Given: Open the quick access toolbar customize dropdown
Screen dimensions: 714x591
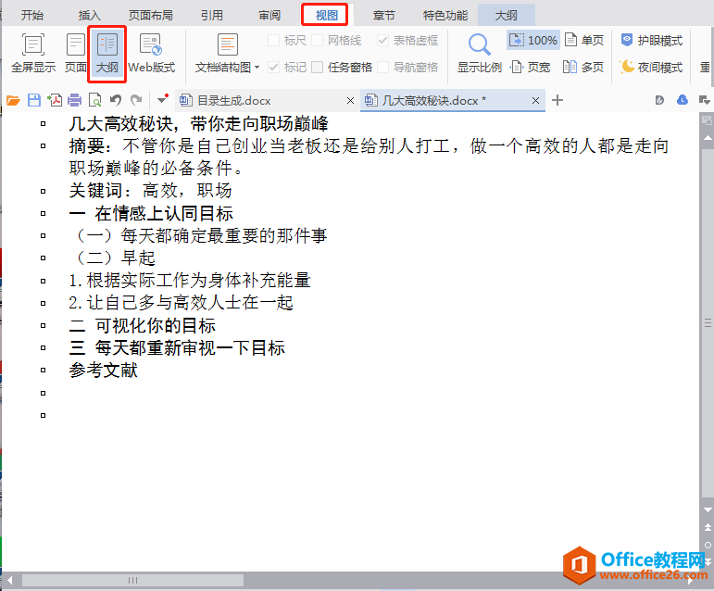Looking at the screenshot, I should [162, 100].
